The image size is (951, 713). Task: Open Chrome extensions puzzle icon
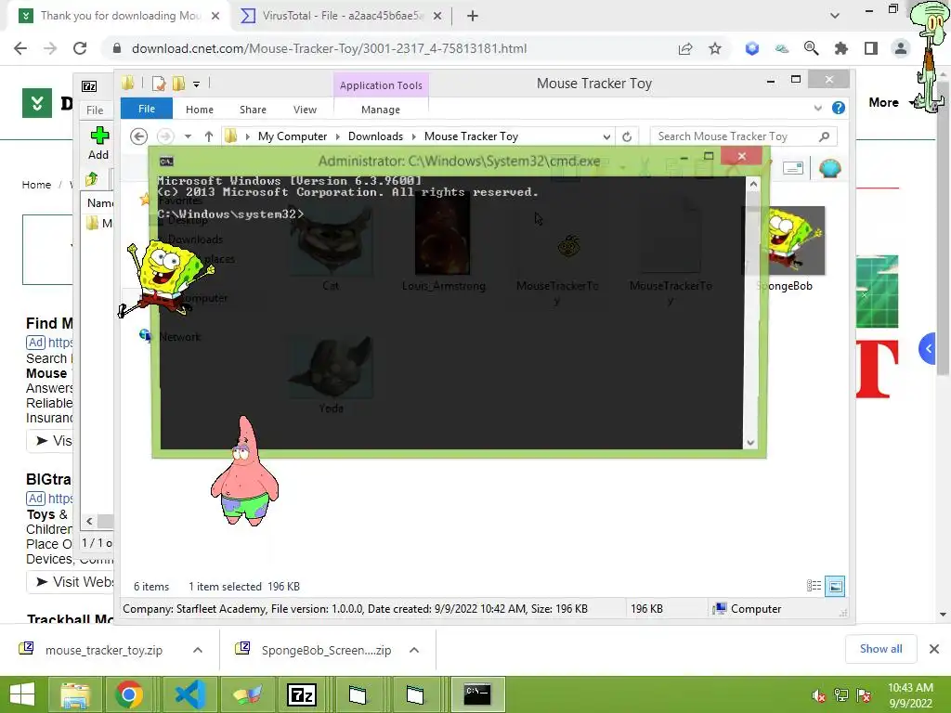(x=841, y=48)
